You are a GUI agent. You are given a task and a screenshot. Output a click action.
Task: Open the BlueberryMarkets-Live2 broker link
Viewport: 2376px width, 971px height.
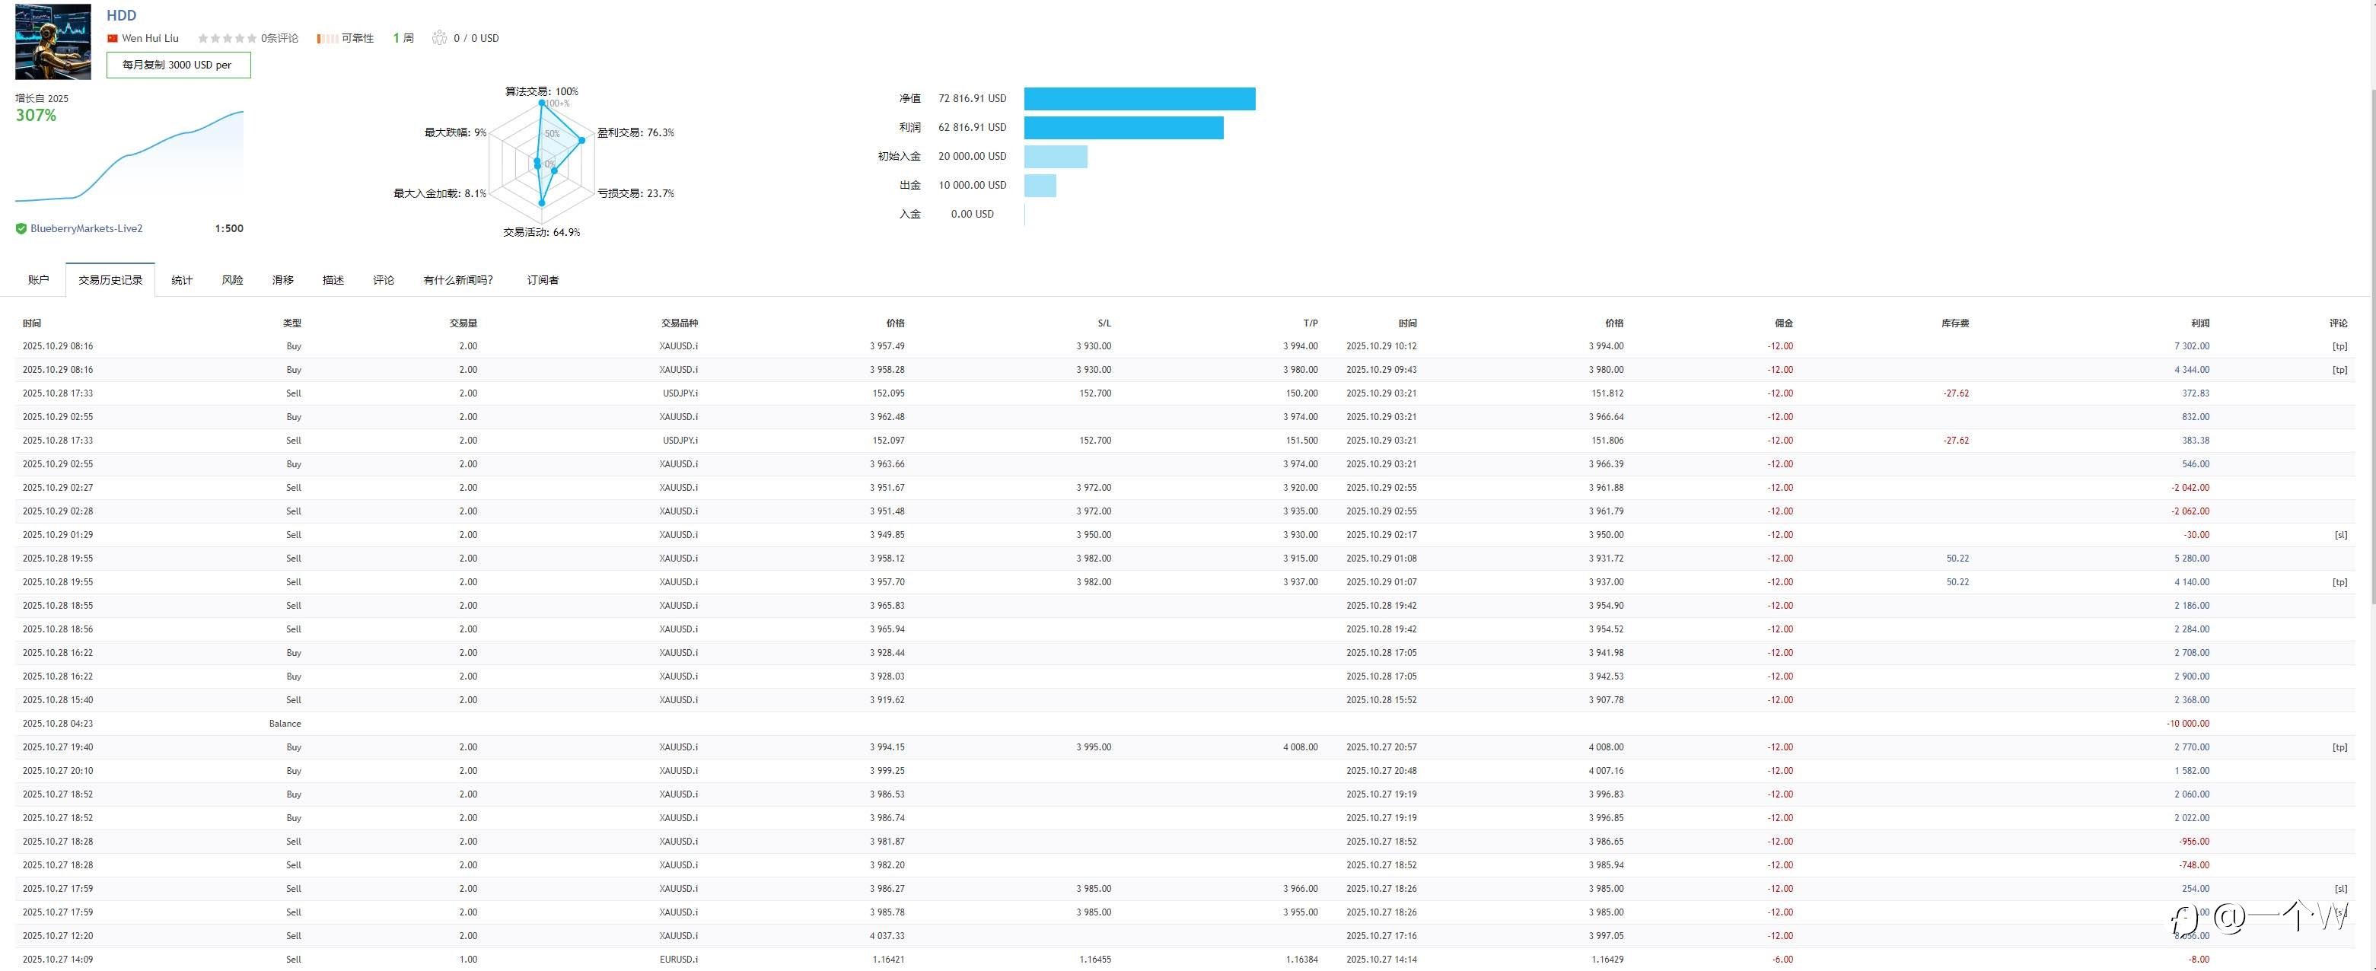coord(86,229)
